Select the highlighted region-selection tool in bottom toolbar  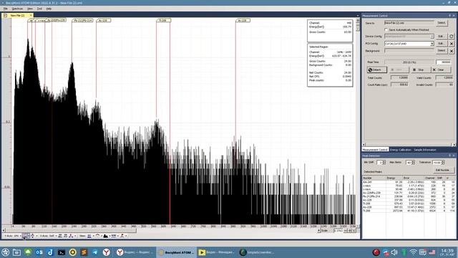click(x=26, y=236)
